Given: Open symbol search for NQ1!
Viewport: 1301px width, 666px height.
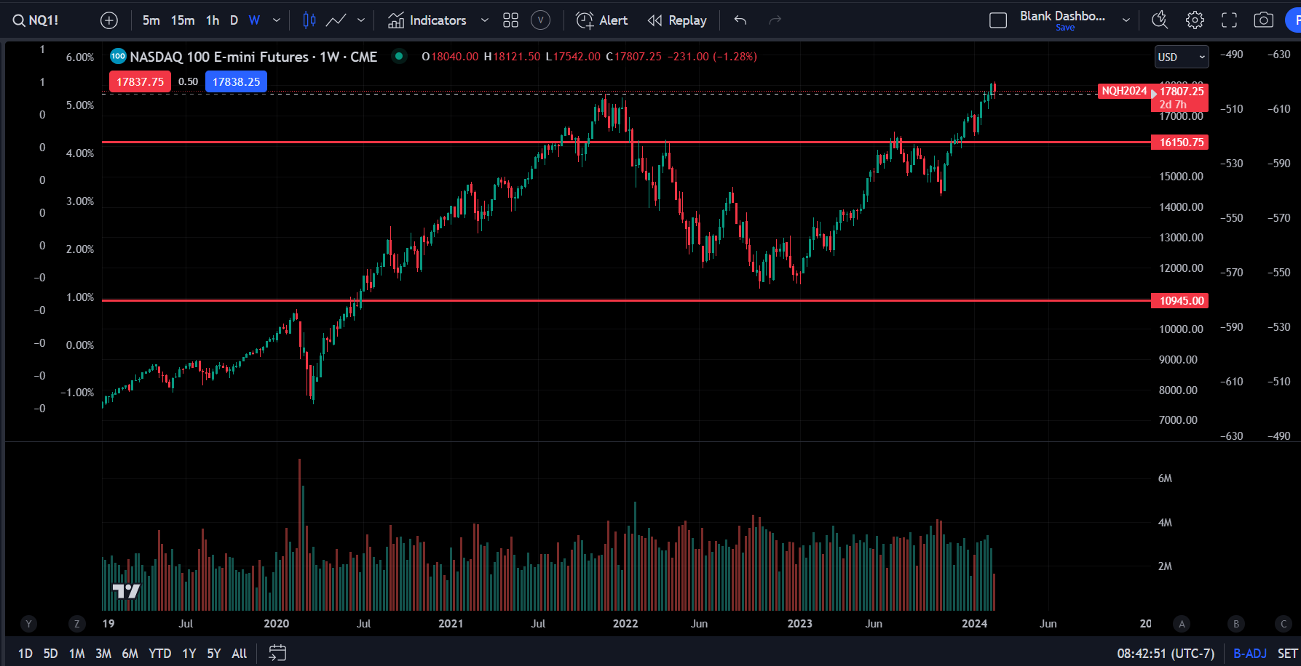Looking at the screenshot, I should tap(36, 20).
